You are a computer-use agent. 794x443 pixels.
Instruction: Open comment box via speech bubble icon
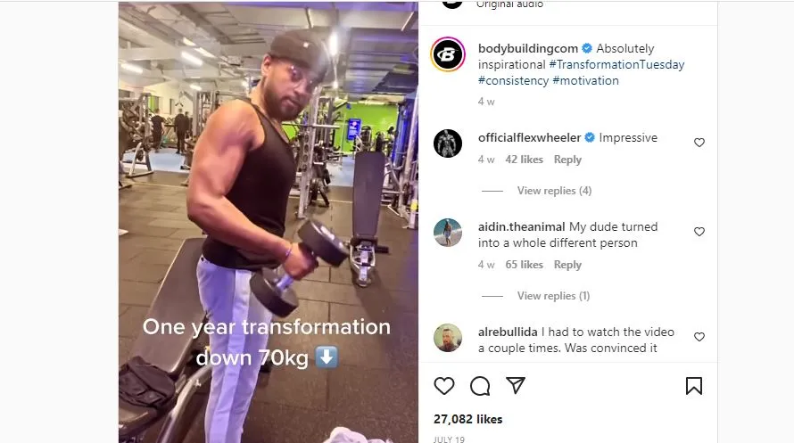point(480,386)
